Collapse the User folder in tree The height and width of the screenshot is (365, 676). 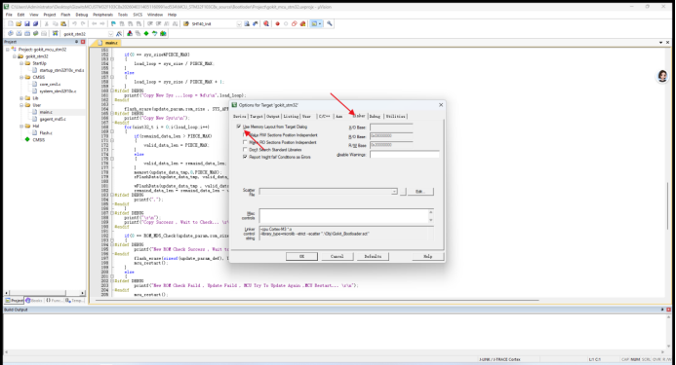coord(21,105)
